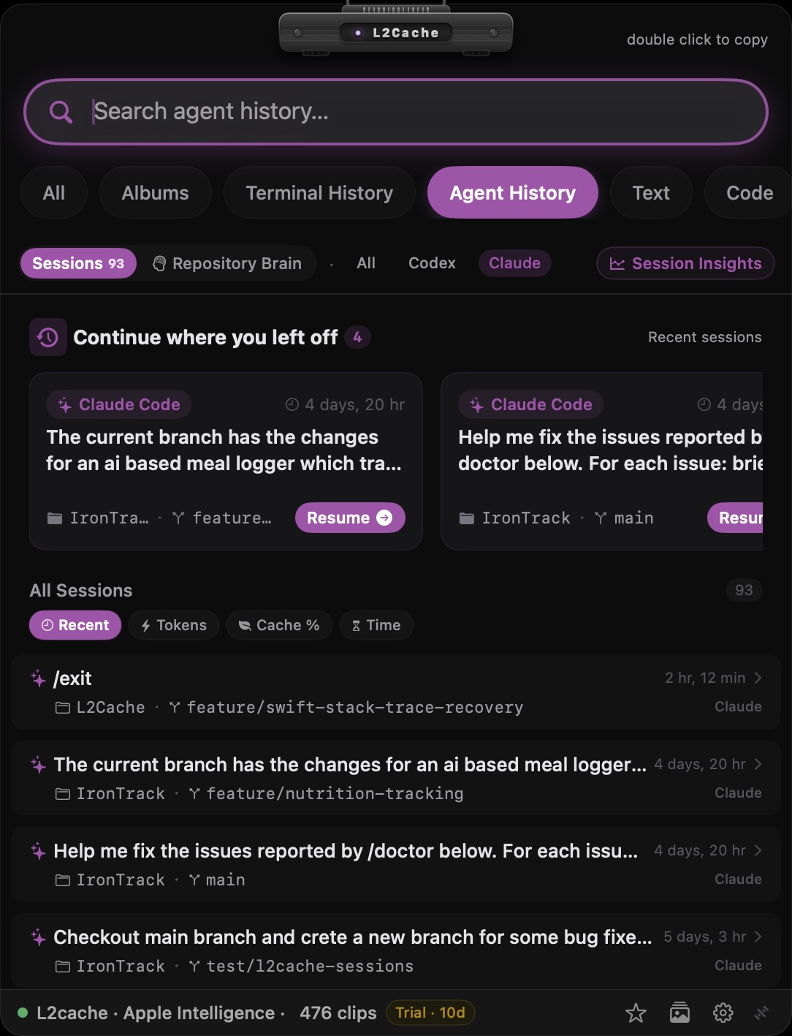792x1036 pixels.
Task: Expand chevron on Checkout main branch session
Action: 758,937
